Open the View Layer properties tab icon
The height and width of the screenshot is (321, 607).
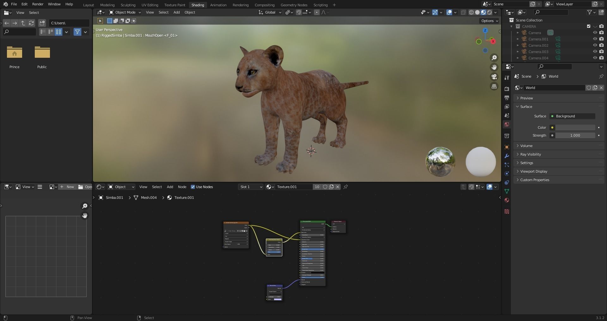507,107
